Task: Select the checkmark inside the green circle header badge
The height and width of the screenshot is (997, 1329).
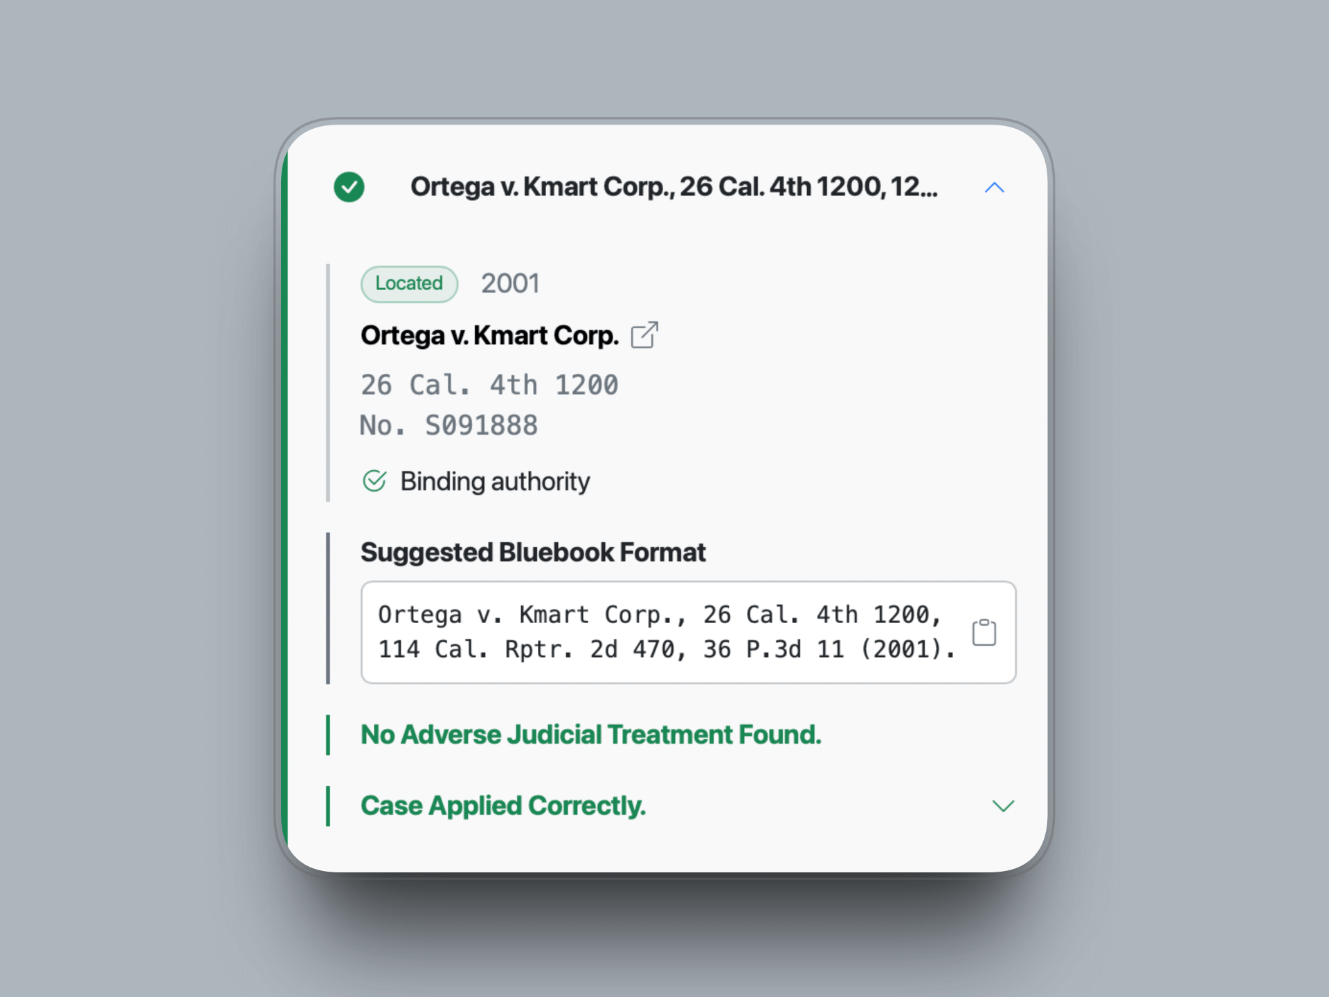Action: [349, 187]
